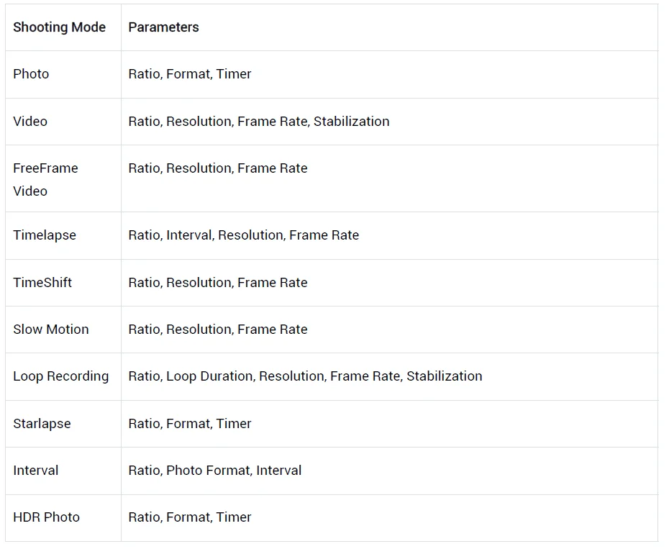Click the "Ratio, Photo Format, Interval" cell
This screenshot has width=669, height=549.
[x=214, y=470]
